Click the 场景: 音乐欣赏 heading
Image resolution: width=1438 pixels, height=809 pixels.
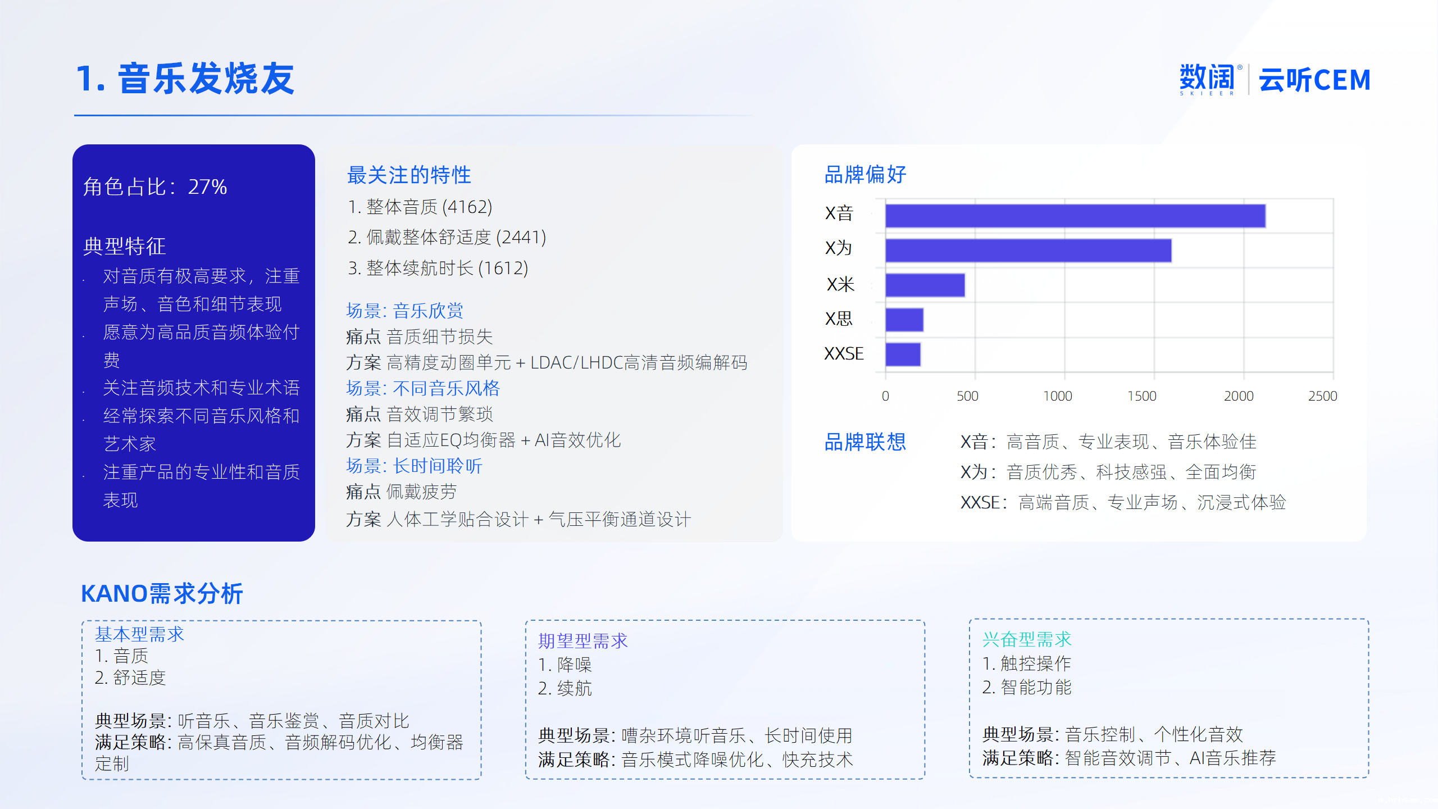click(x=404, y=310)
